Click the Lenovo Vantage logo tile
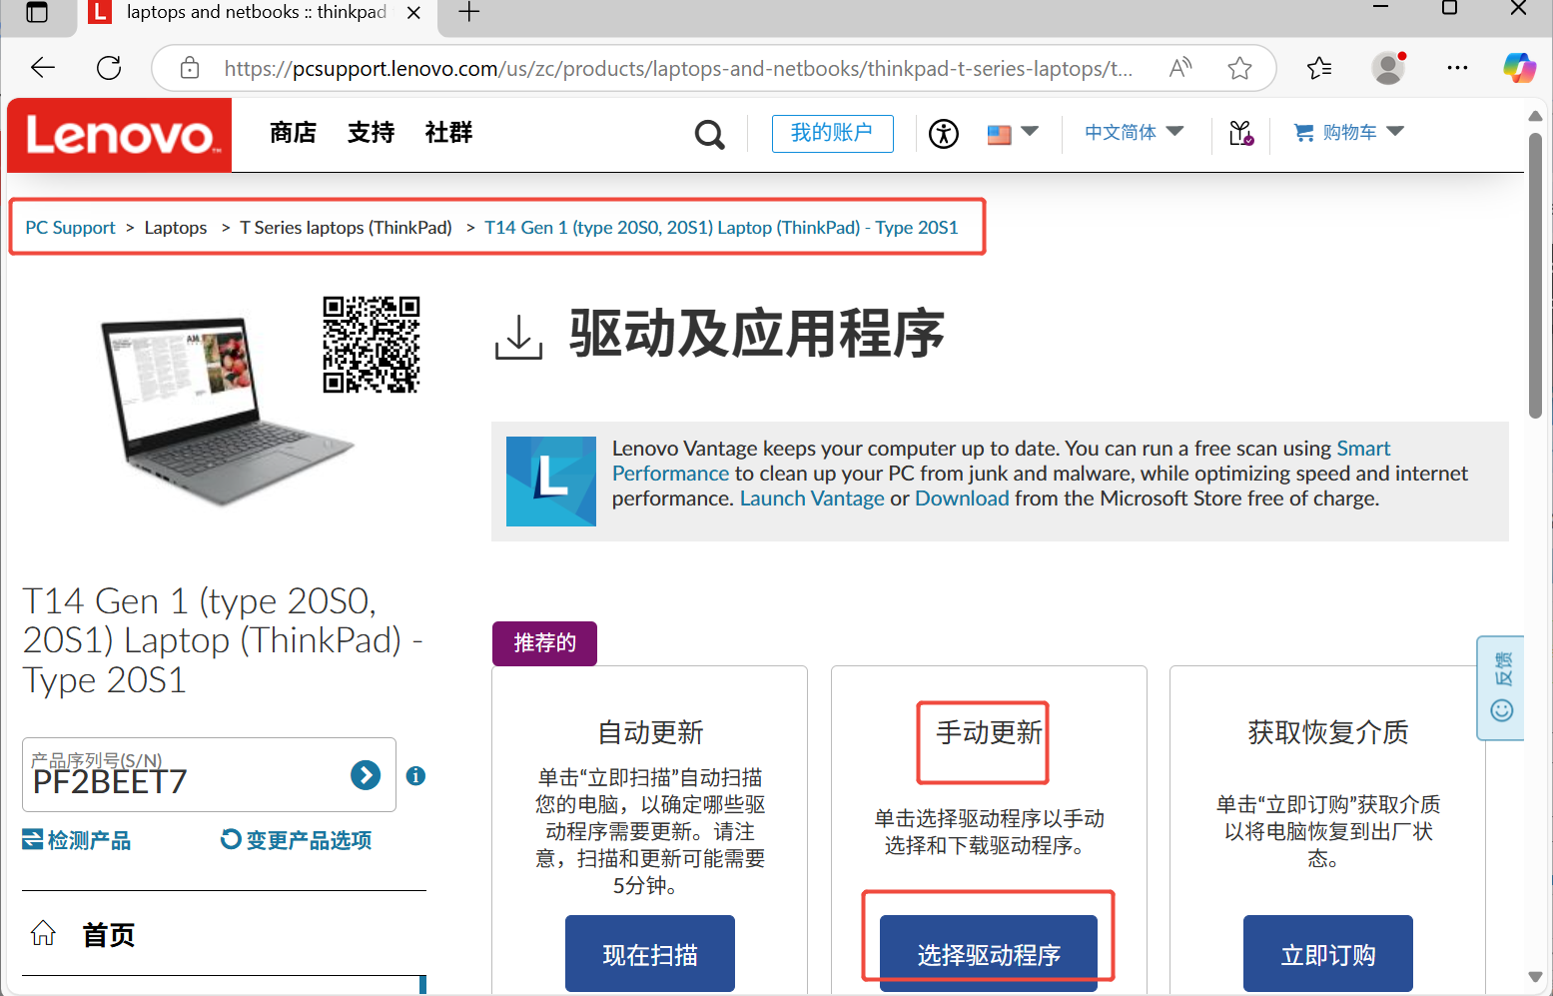1553x996 pixels. pyautogui.click(x=551, y=482)
